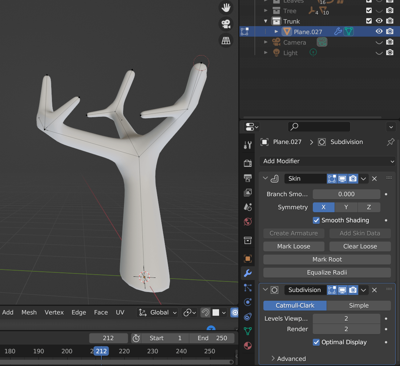The image size is (400, 366).
Task: Open the Mesh menu
Action: [x=29, y=312]
